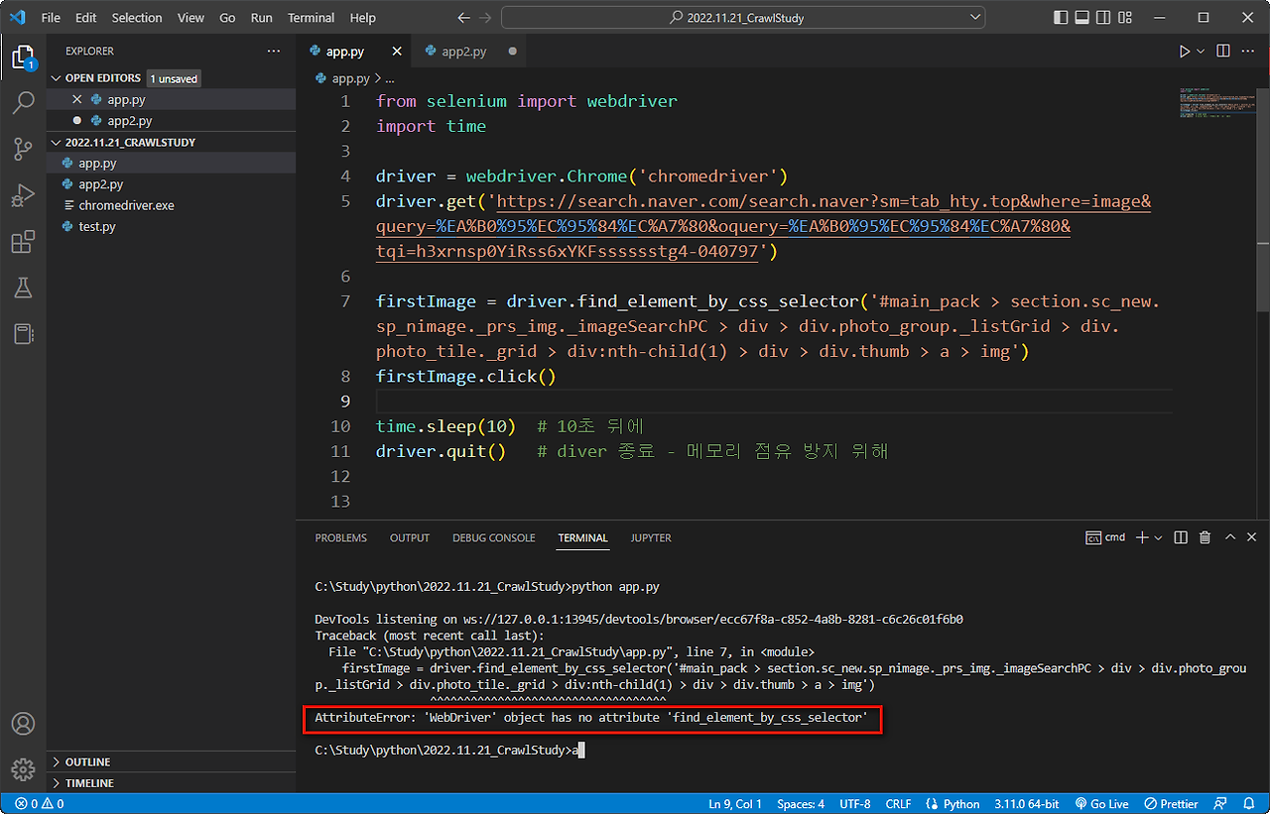Switch to the app2.py tab
The image size is (1270, 814).
(x=461, y=51)
